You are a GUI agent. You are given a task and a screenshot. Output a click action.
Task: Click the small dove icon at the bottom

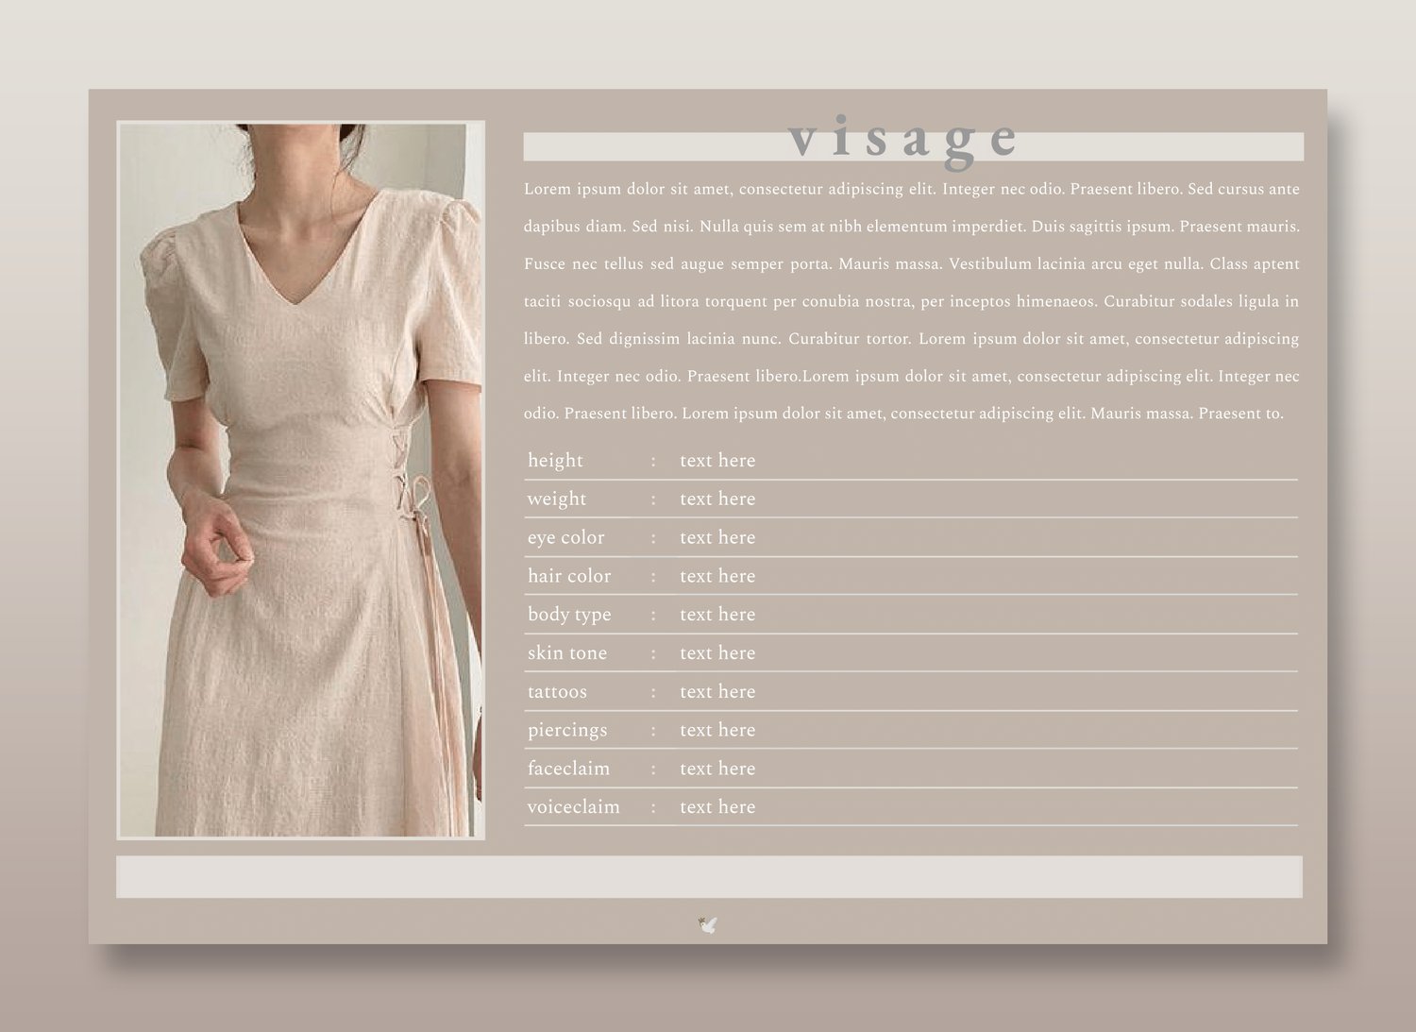pos(708,924)
